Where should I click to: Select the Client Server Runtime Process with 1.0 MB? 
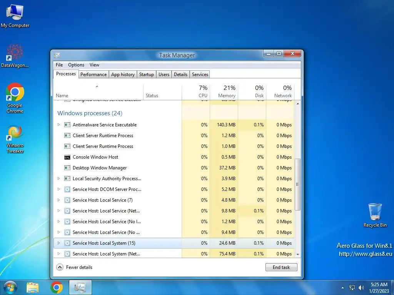click(174, 146)
